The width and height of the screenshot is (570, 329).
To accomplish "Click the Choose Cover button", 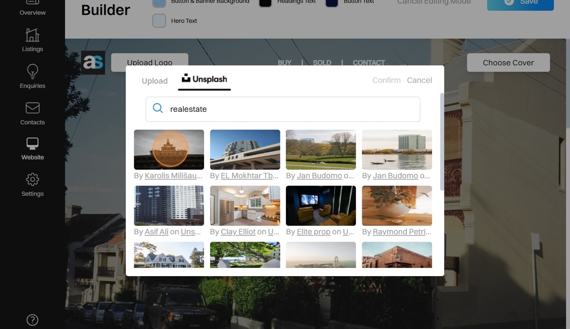I will point(508,63).
